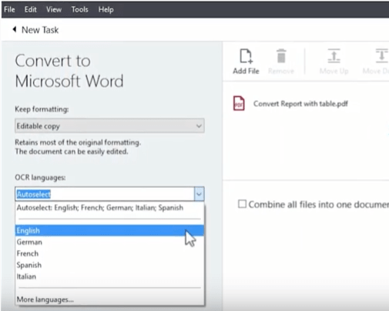Select German from OCR languages list
Viewport: 389px width, 311px height.
[109, 242]
